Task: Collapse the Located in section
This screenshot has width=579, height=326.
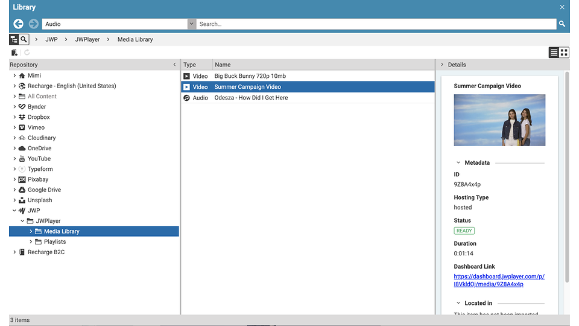Action: click(458, 303)
